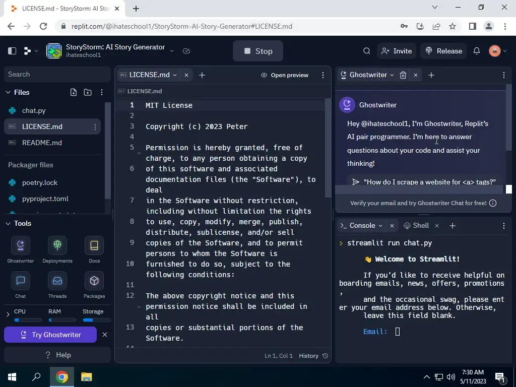
Task: Open preview of the markdown file
Action: click(x=285, y=75)
